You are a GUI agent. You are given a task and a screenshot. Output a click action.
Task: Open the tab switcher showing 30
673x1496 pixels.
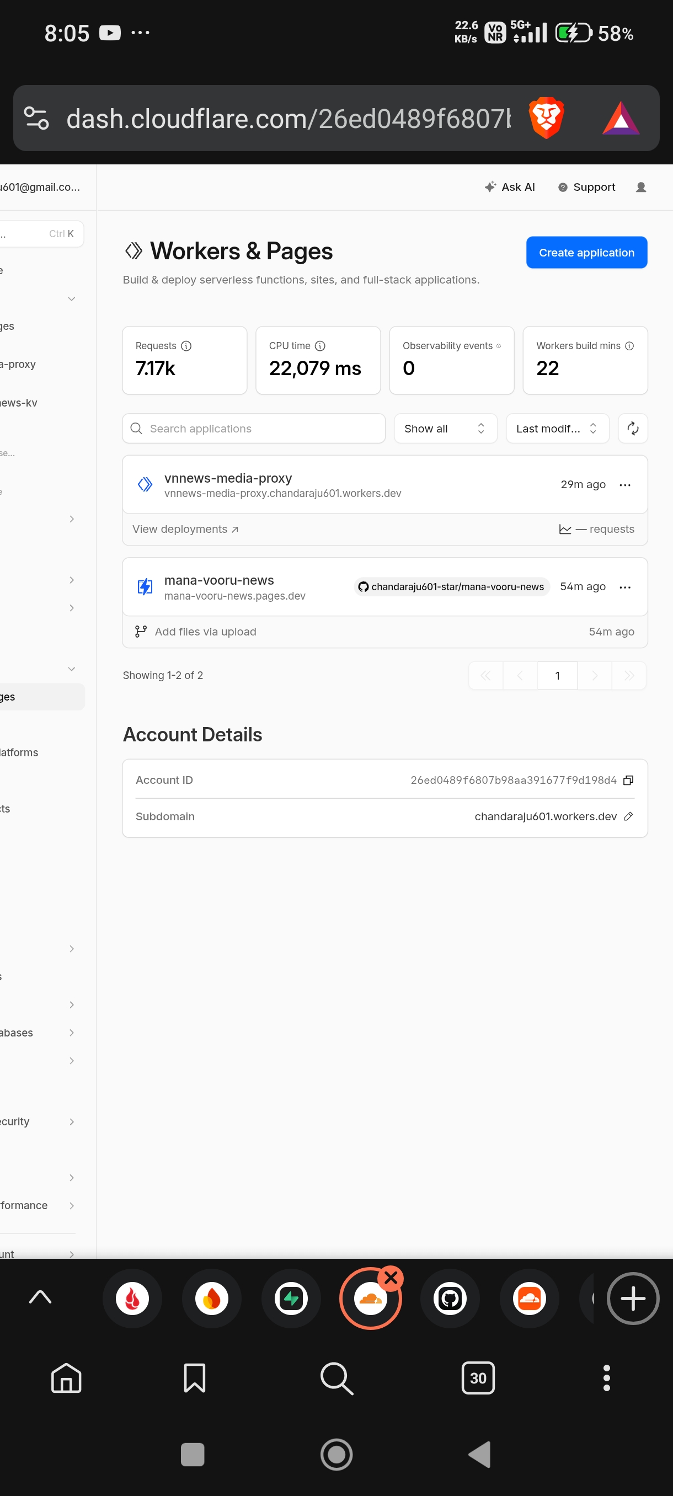click(478, 1377)
